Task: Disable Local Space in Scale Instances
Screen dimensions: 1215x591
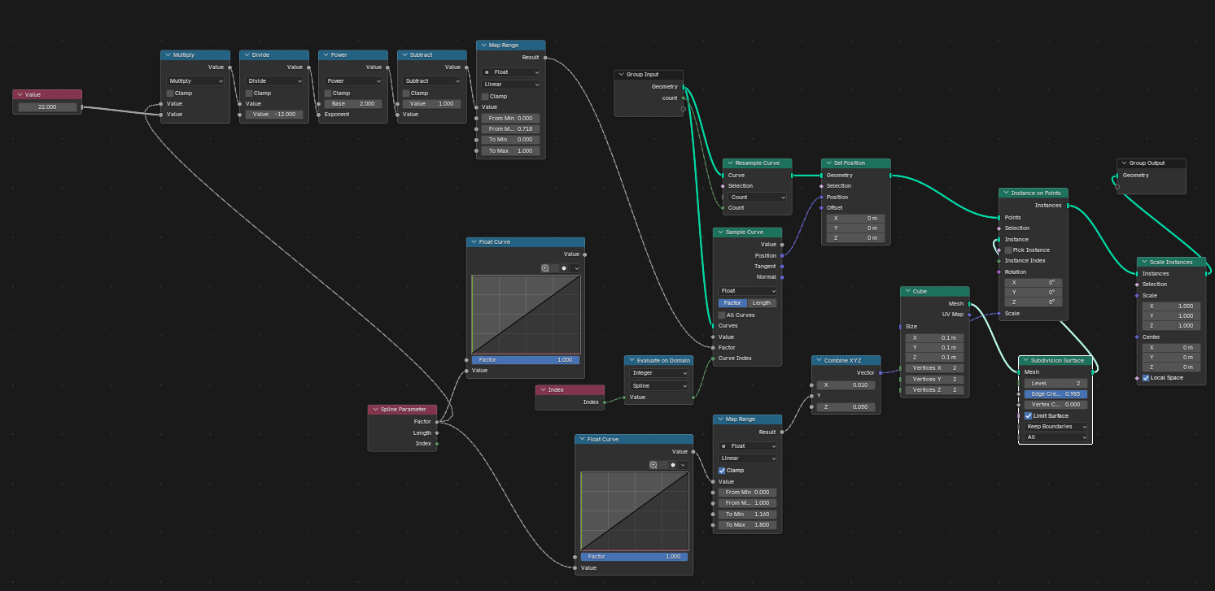Action: tap(1147, 378)
